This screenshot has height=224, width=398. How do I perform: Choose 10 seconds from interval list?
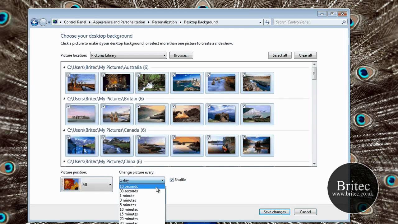[129, 186]
